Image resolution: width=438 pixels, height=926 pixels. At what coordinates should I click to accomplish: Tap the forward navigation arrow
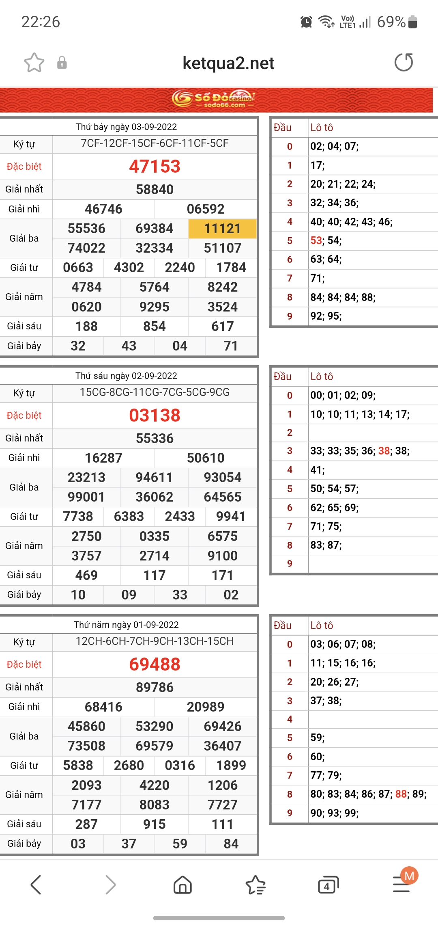pyautogui.click(x=110, y=885)
